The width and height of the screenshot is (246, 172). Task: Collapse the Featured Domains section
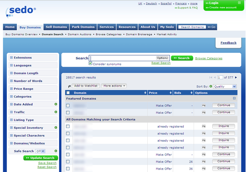[x=234, y=98]
